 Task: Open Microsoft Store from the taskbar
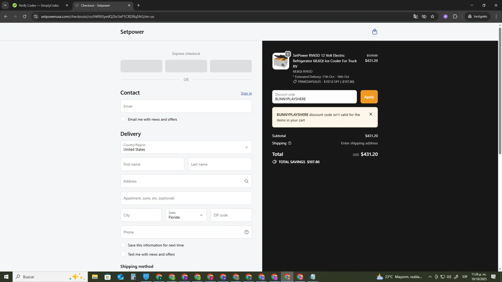click(107, 277)
